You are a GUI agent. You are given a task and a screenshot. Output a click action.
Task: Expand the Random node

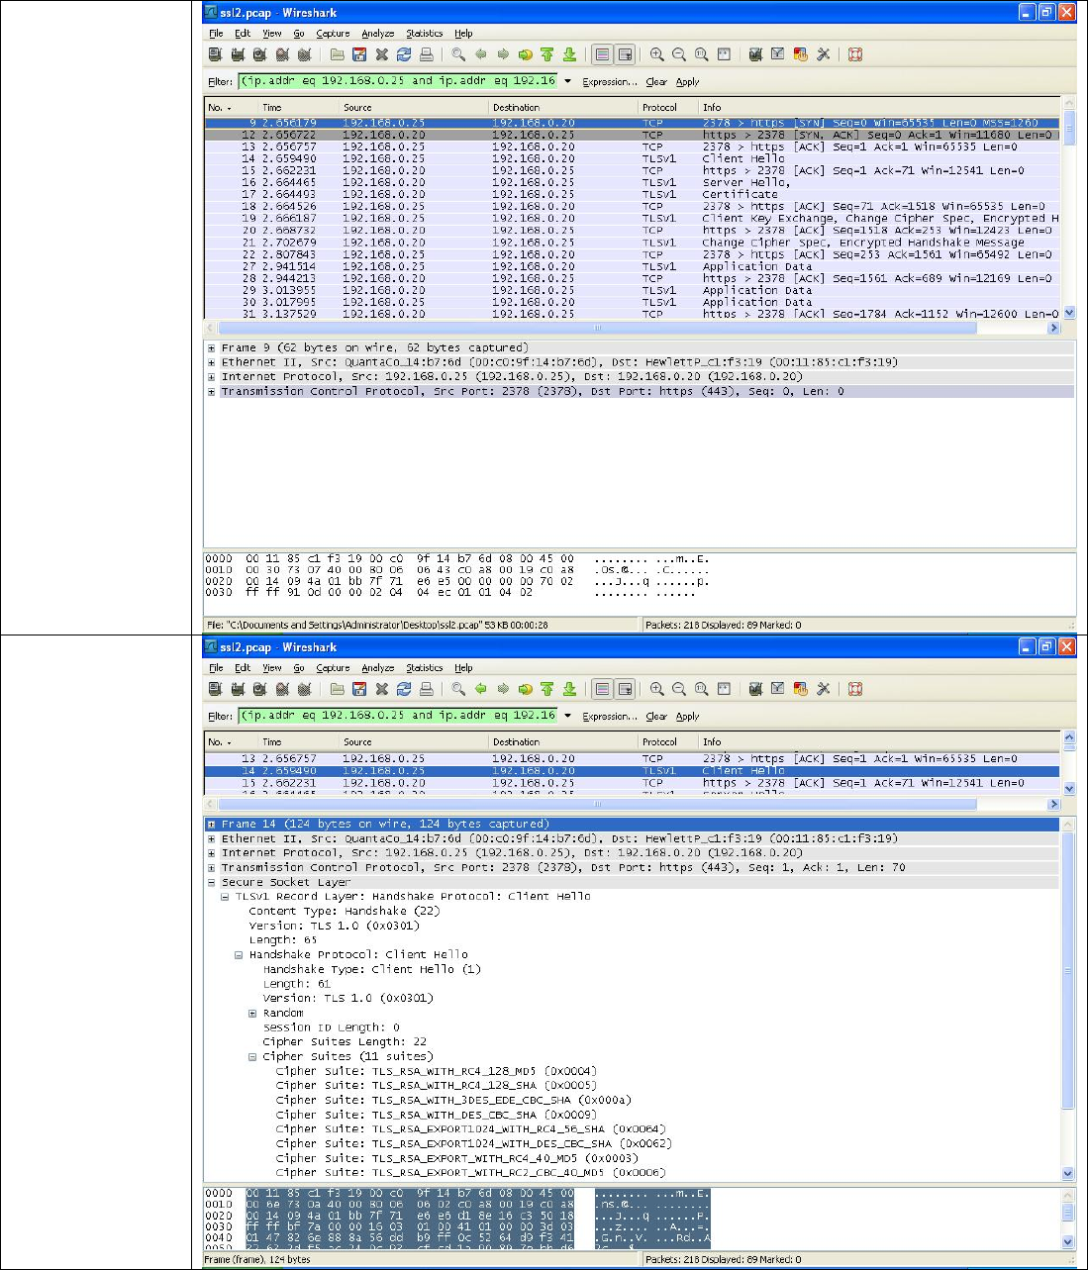[252, 1014]
